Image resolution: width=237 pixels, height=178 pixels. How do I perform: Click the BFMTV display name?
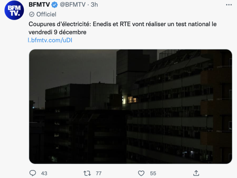(39, 5)
